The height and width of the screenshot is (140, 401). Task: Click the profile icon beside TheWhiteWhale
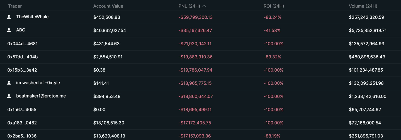(9, 17)
